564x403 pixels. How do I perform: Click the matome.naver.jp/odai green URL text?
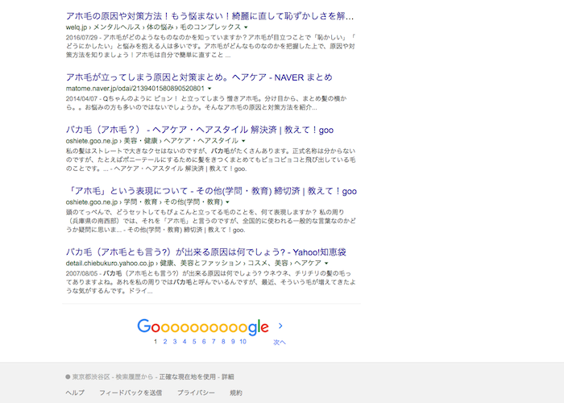pyautogui.click(x=135, y=89)
